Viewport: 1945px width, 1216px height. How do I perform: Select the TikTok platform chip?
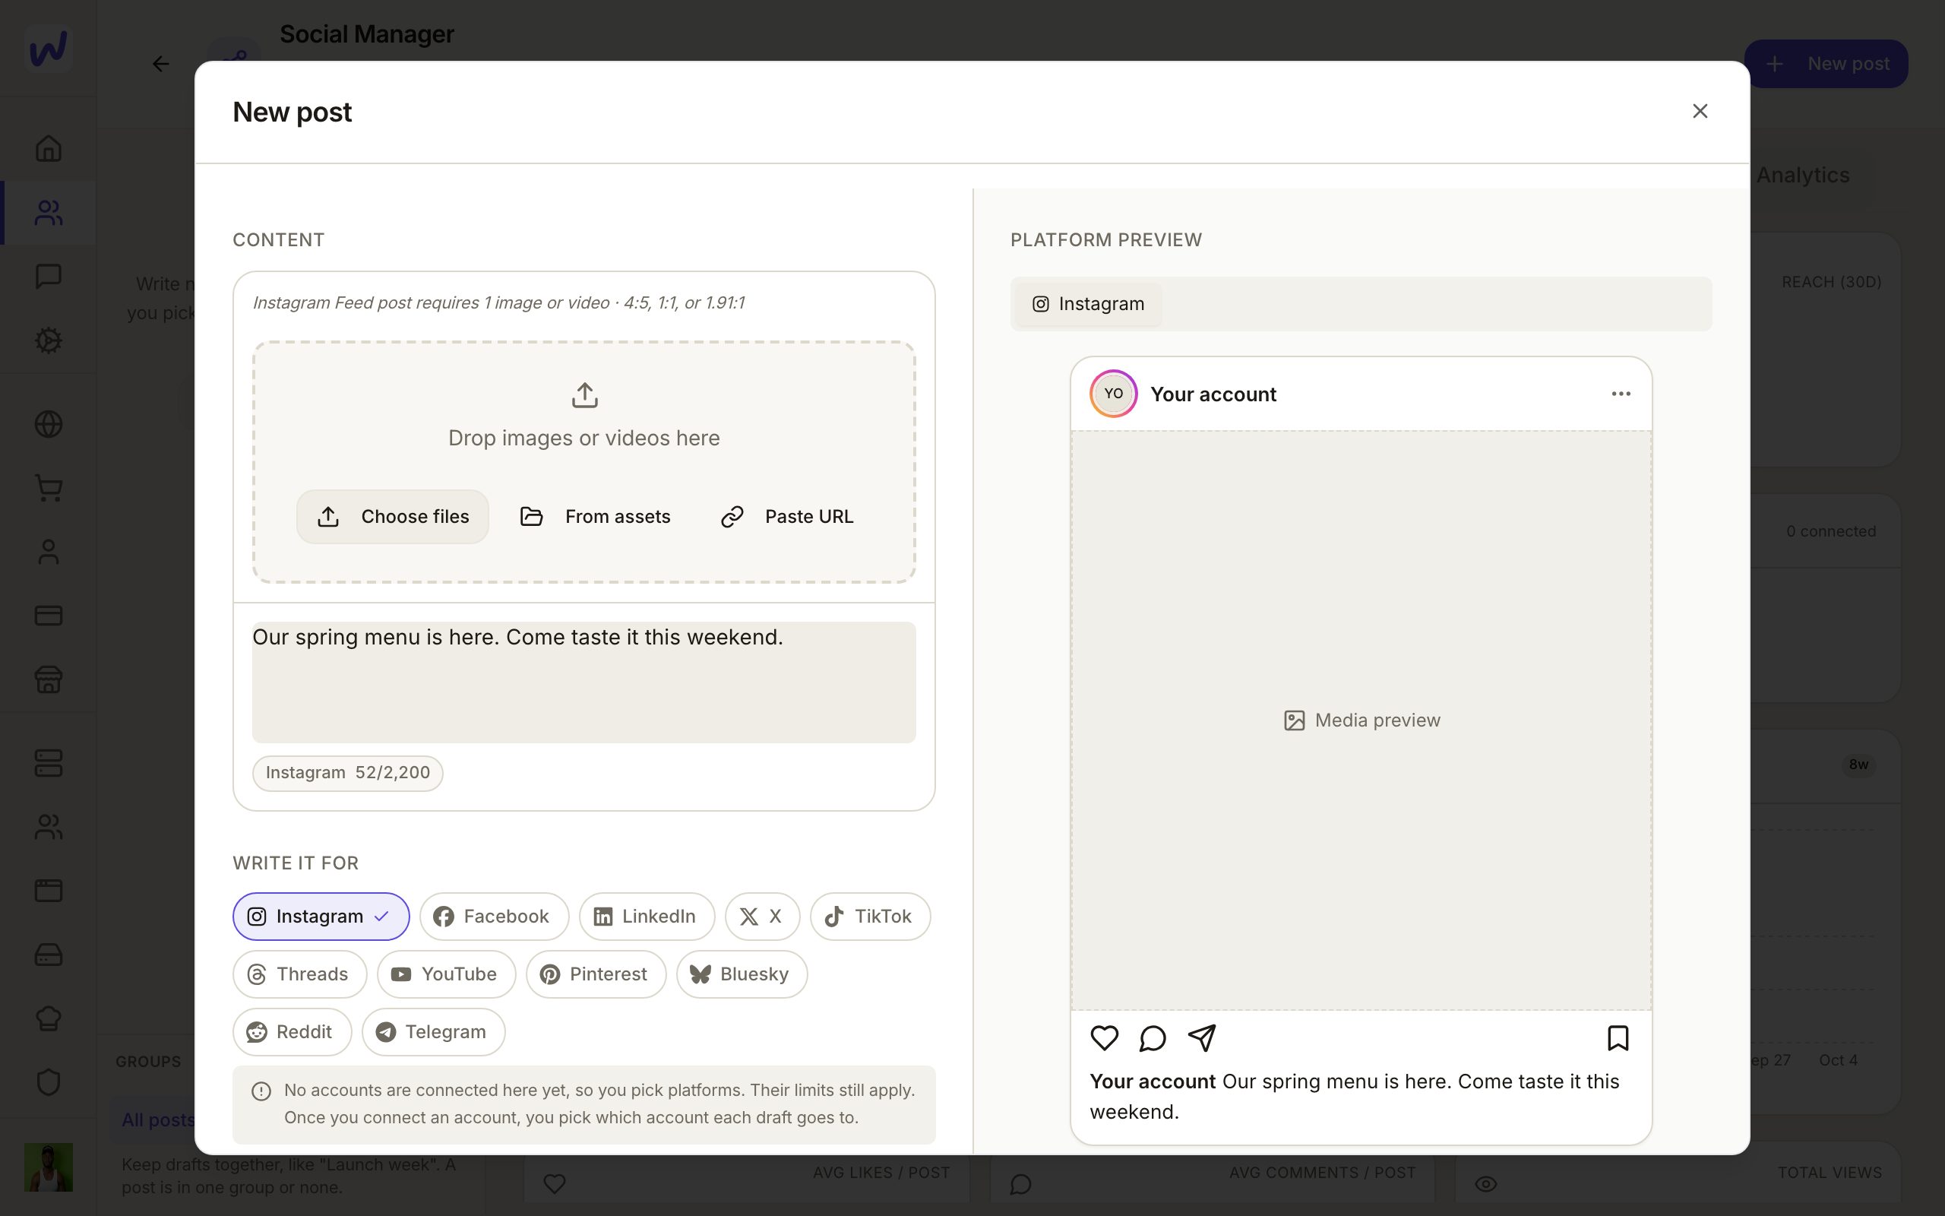[x=870, y=916]
